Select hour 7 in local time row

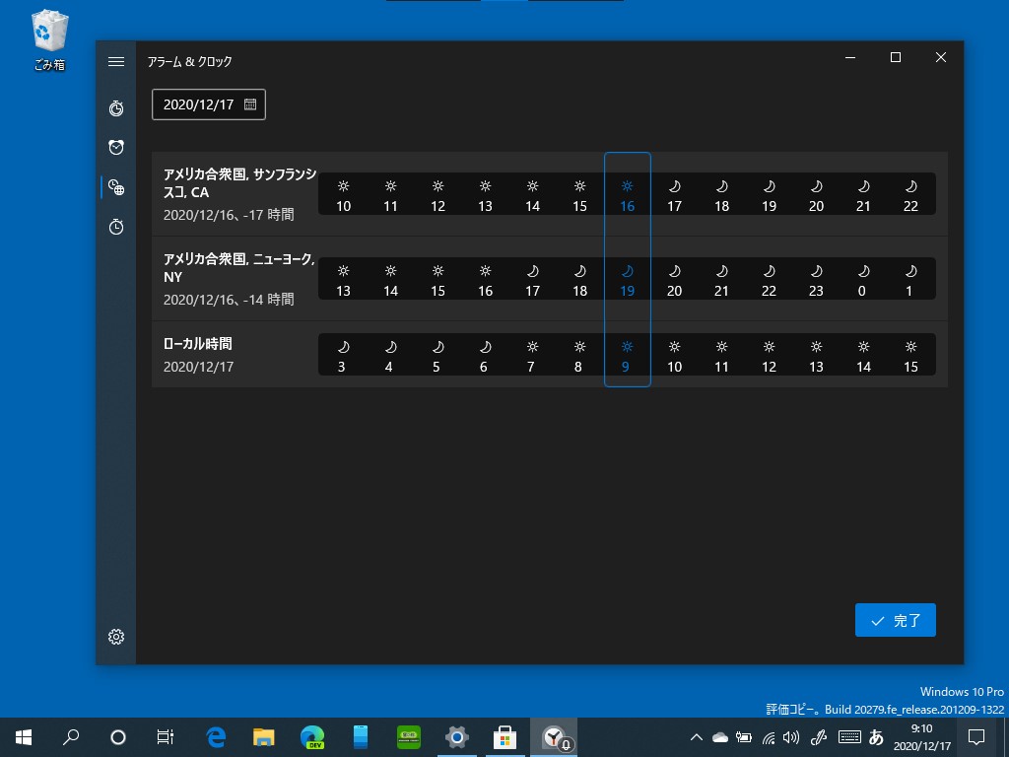click(531, 357)
